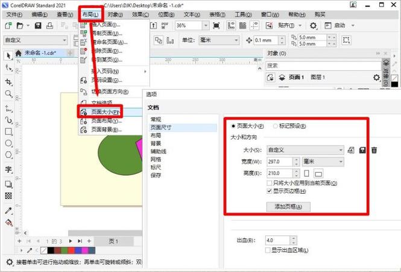Viewport: 401px width, 272px height.
Task: Go to the next page arrow in navigator
Action: 71,241
